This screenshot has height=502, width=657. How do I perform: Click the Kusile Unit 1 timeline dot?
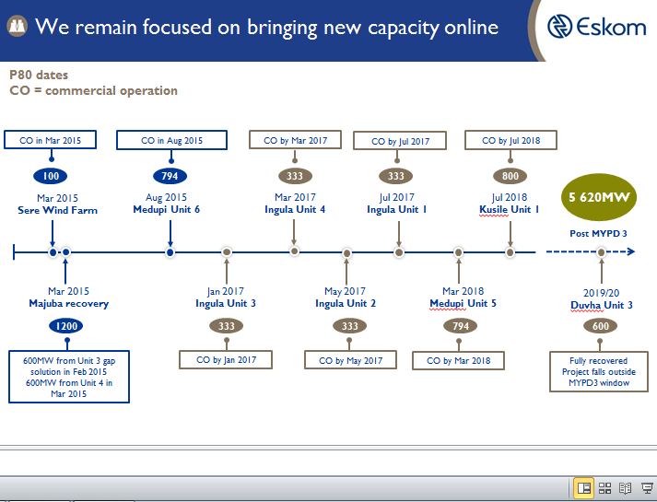click(x=510, y=252)
